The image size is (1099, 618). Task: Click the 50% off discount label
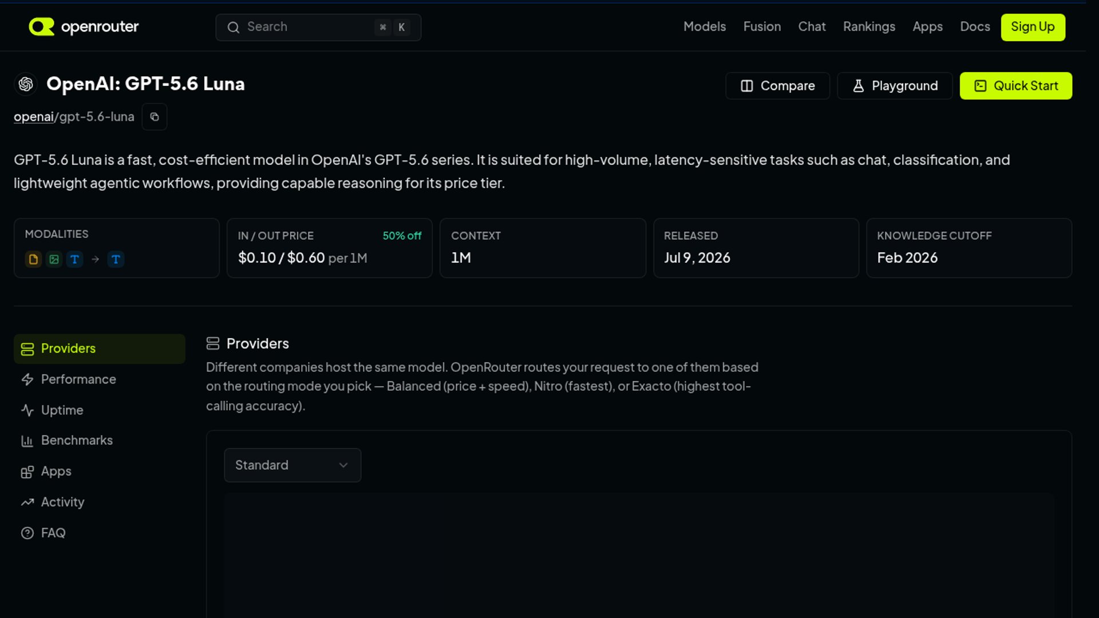(402, 236)
